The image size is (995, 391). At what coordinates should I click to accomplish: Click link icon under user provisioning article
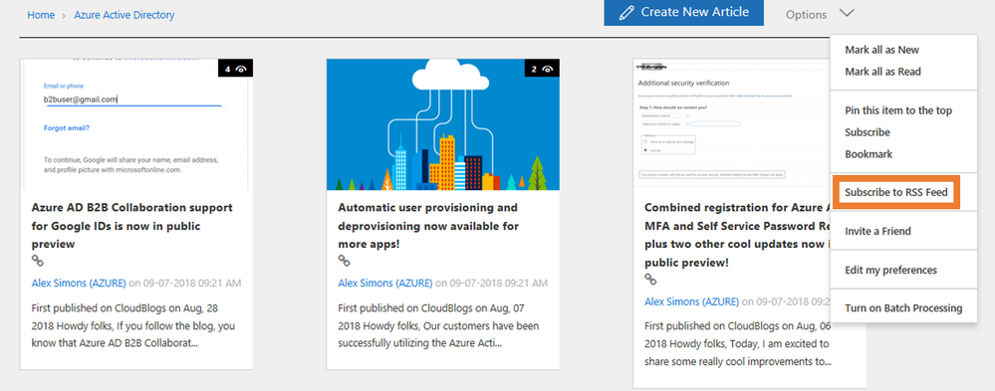pyautogui.click(x=344, y=261)
